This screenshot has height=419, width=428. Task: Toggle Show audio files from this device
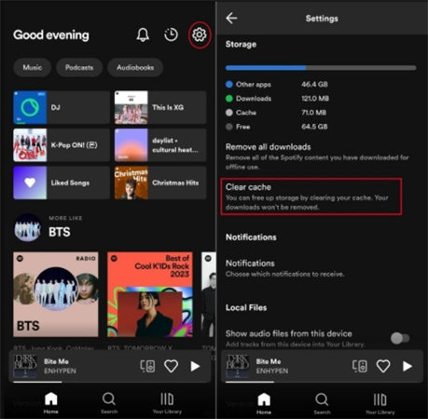[400, 338]
